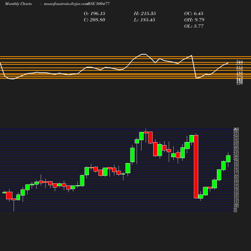Click the 'OC: 6.45' value

(194, 14)
